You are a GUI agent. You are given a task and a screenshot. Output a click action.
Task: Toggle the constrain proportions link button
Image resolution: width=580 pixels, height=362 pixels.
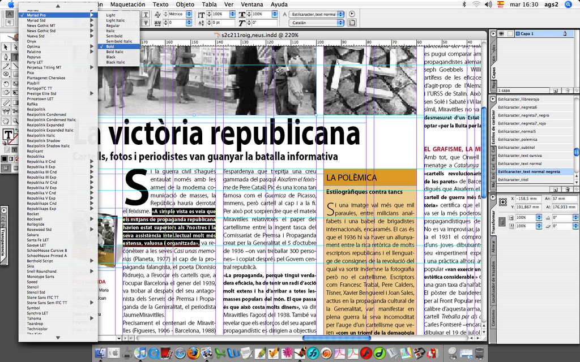click(502, 222)
